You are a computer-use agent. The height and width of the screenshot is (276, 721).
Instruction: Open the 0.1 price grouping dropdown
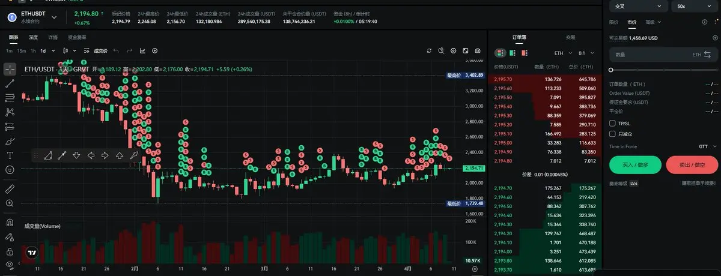pos(586,53)
